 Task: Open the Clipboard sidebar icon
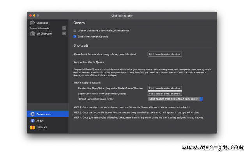pyautogui.click(x=32, y=23)
